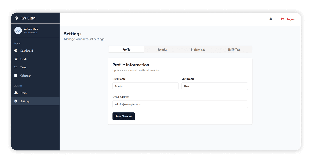Click the Save Changes button
This screenshot has height=163, width=312.
point(123,116)
